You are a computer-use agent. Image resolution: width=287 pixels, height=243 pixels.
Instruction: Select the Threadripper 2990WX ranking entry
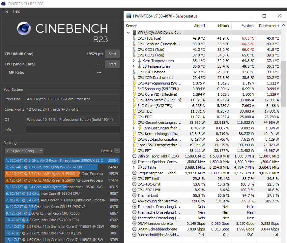click(62, 160)
